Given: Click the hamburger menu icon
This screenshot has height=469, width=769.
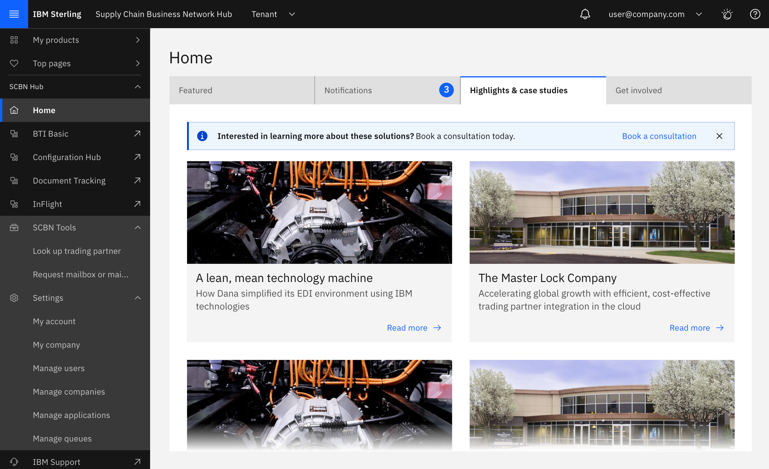Looking at the screenshot, I should [x=14, y=14].
